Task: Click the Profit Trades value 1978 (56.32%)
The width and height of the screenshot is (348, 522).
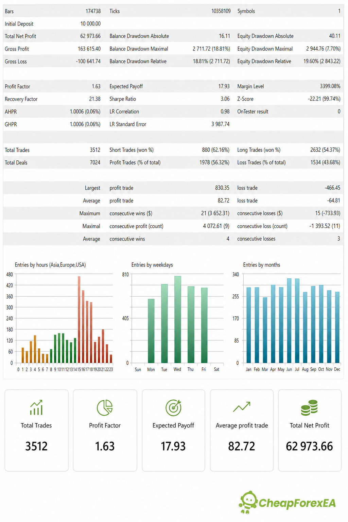Action: coord(214,163)
